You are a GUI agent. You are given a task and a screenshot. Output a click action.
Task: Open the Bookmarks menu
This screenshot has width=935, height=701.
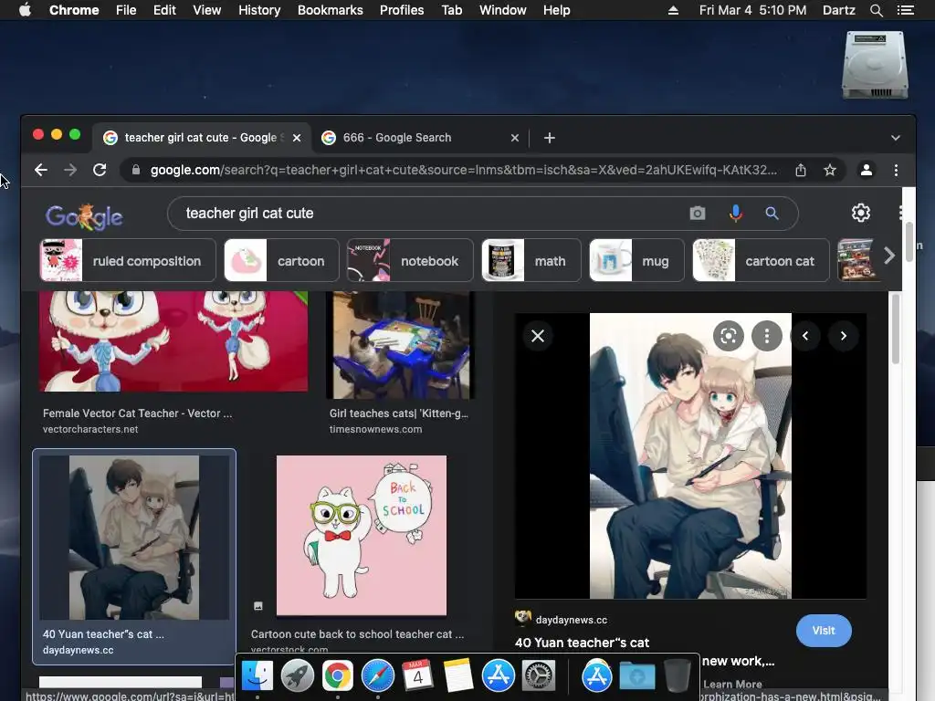(x=330, y=10)
